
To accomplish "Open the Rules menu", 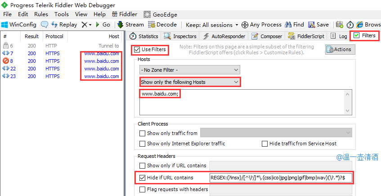I will point(41,14).
